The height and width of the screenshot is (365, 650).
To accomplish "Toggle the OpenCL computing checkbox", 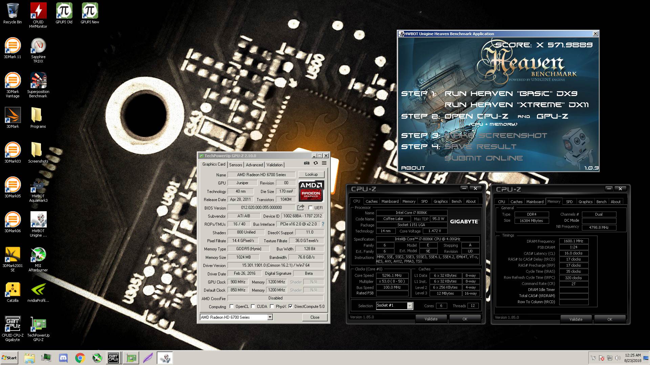I will pos(232,307).
